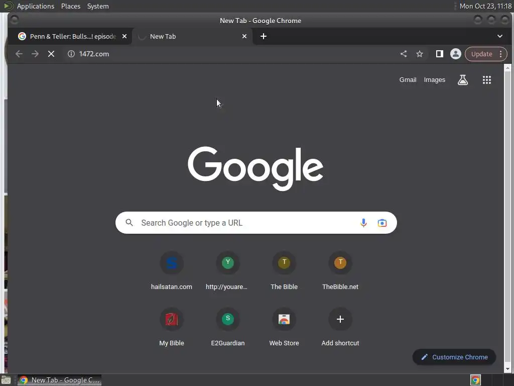Click the scrollbar up arrow

(507, 68)
